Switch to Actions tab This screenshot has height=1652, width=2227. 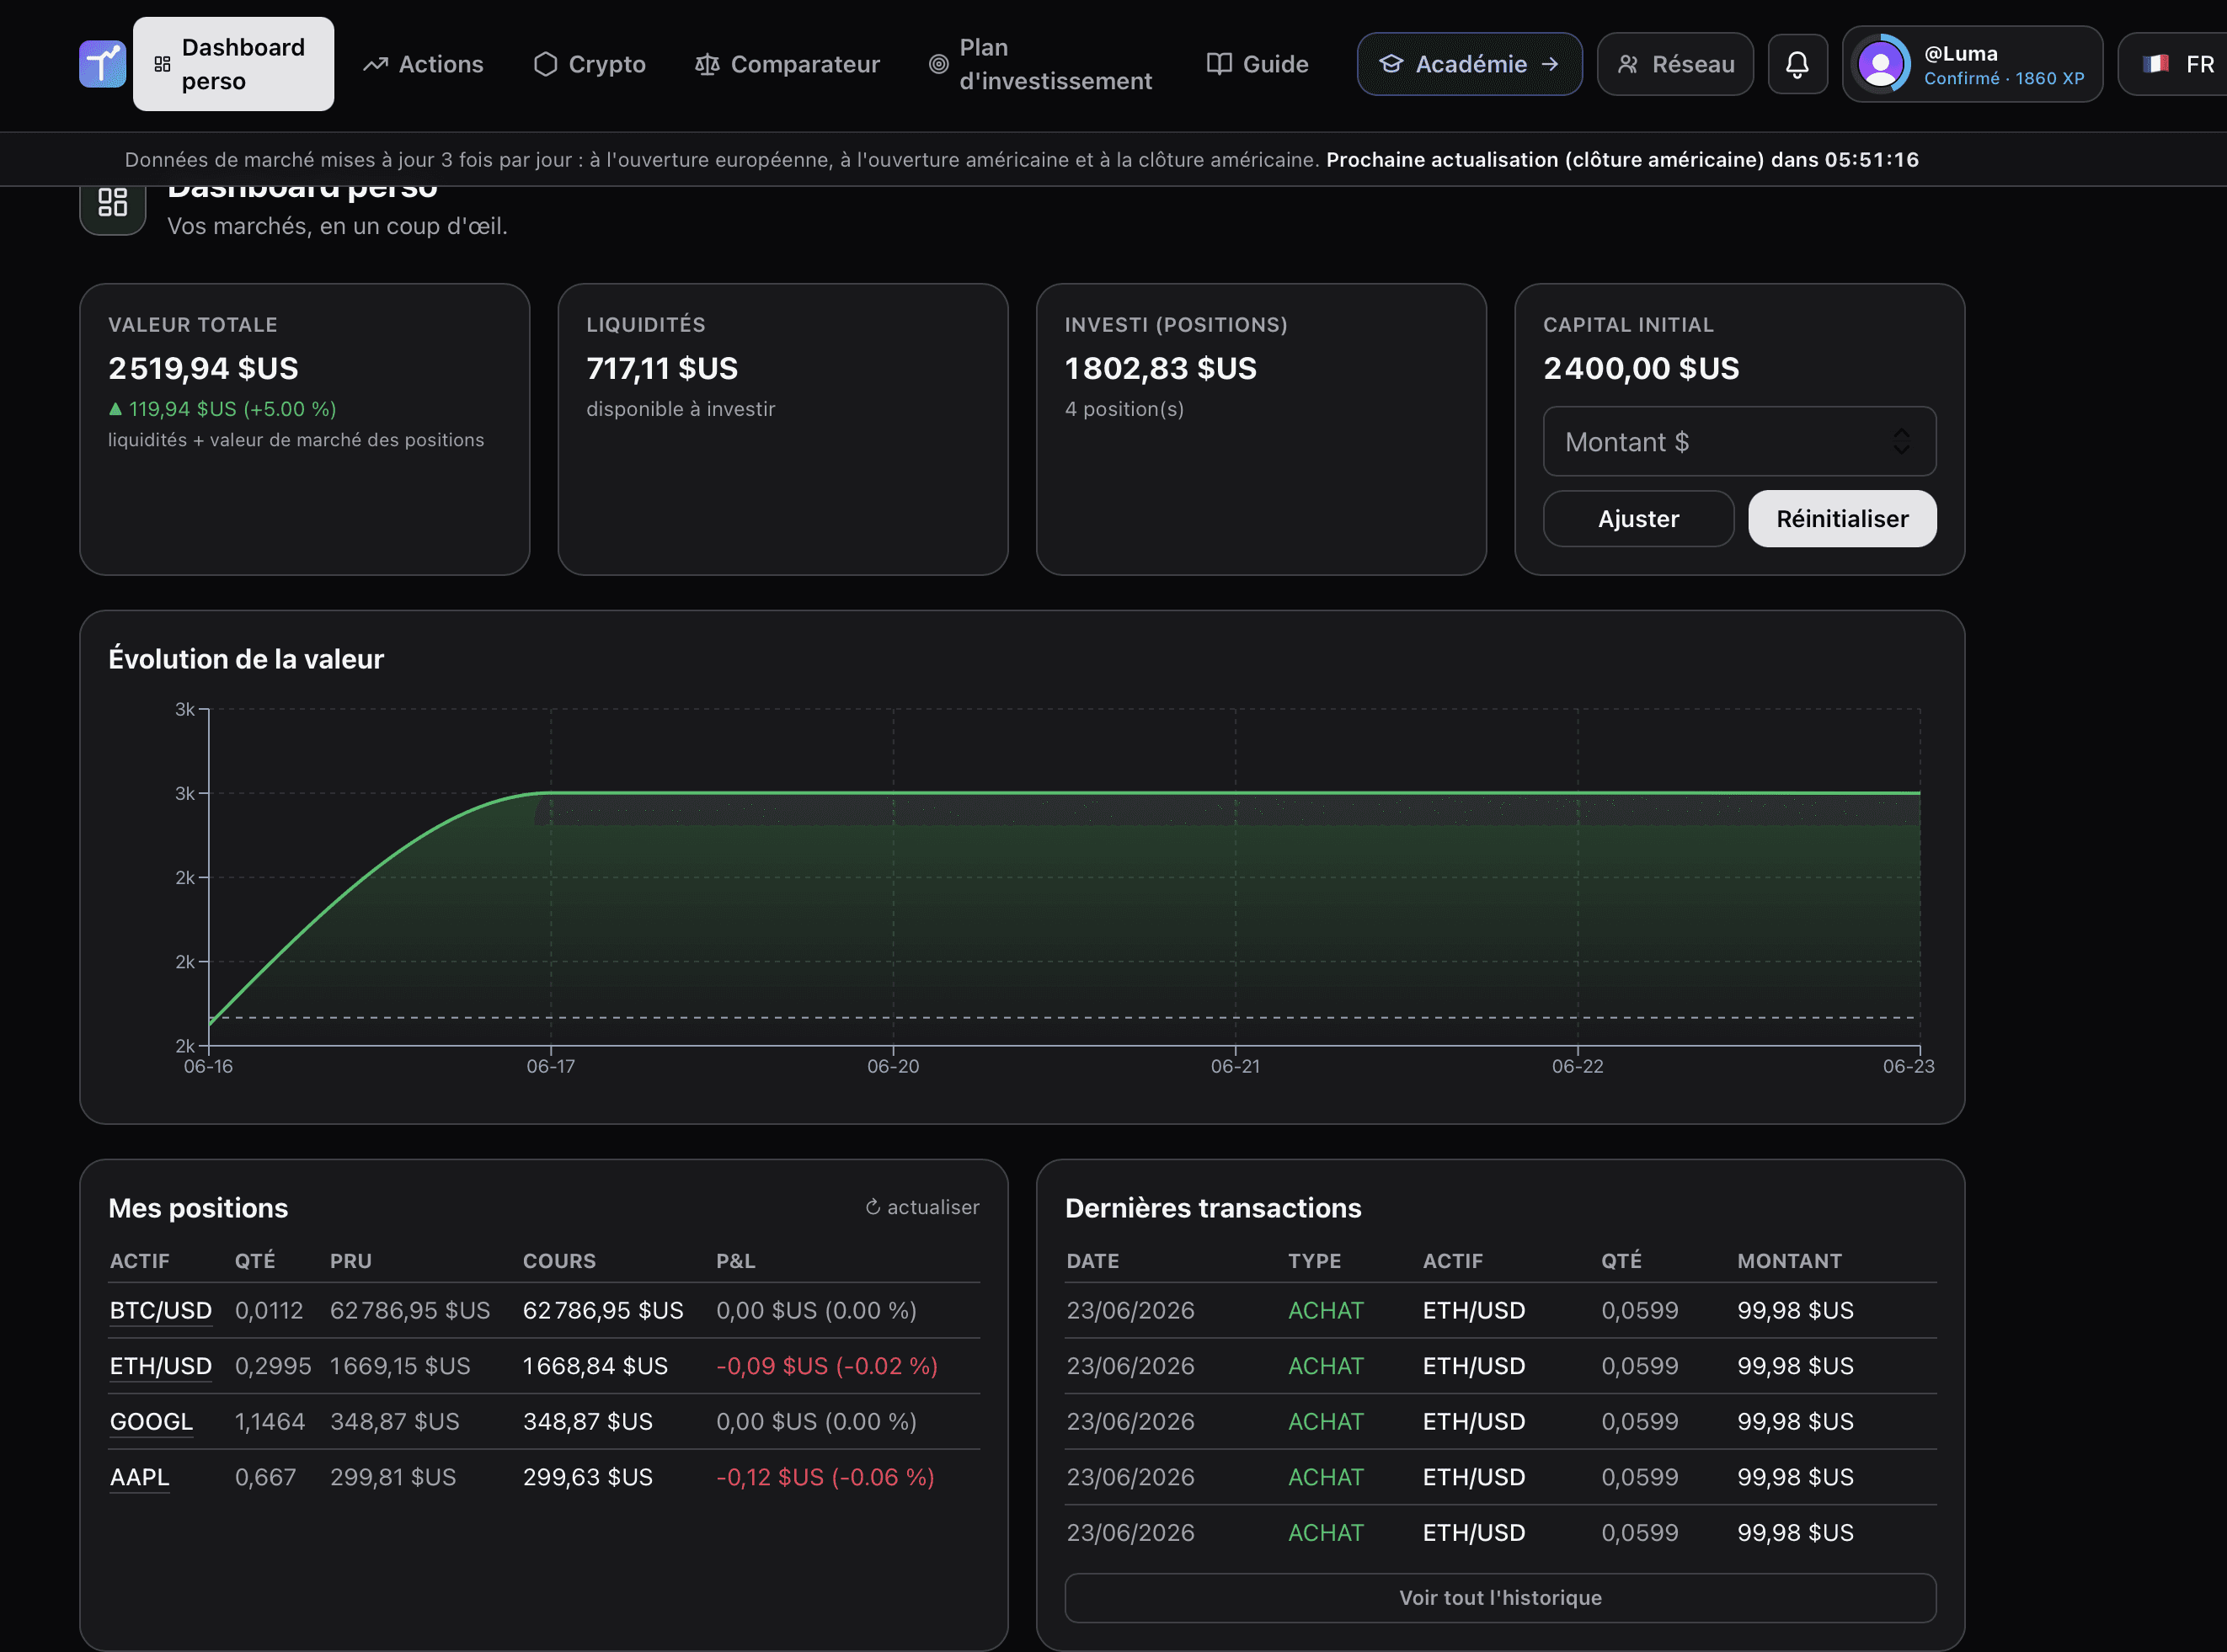tap(423, 64)
